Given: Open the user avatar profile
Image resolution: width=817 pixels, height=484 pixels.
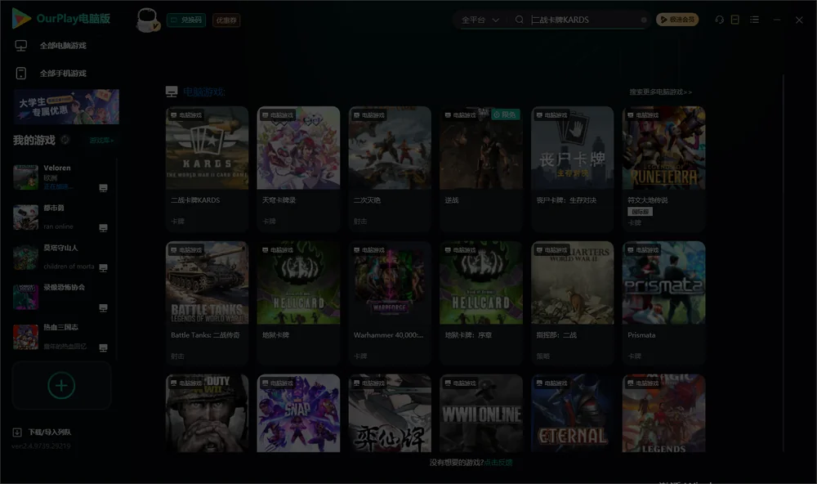Looking at the screenshot, I should 147,20.
